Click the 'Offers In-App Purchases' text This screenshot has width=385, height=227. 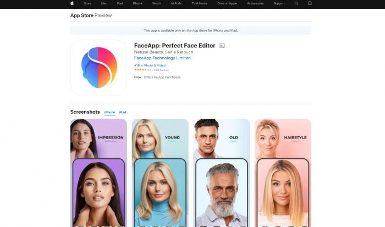162,77
